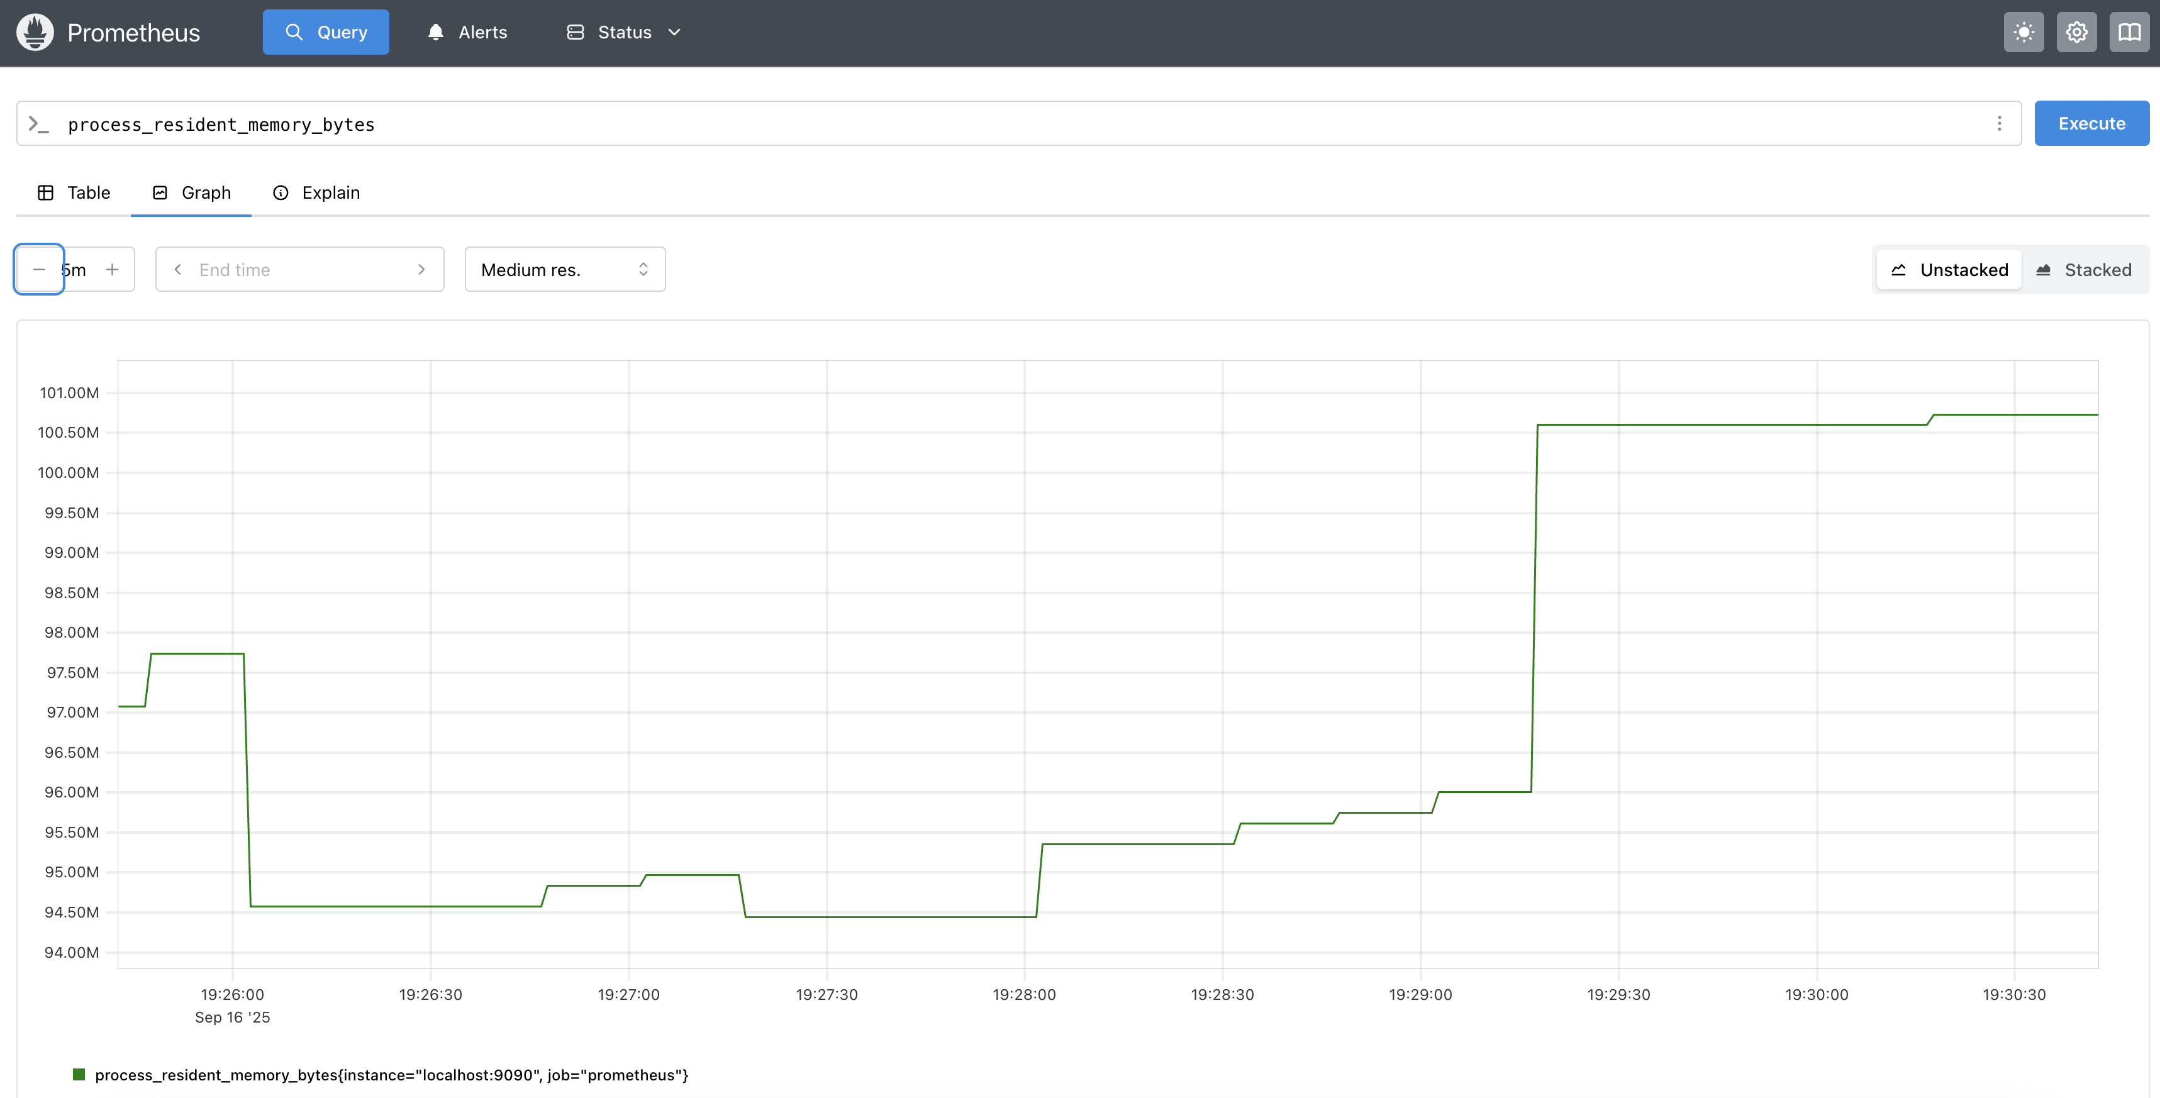Switch to the Table tab
Image resolution: width=2160 pixels, height=1098 pixels.
74,193
